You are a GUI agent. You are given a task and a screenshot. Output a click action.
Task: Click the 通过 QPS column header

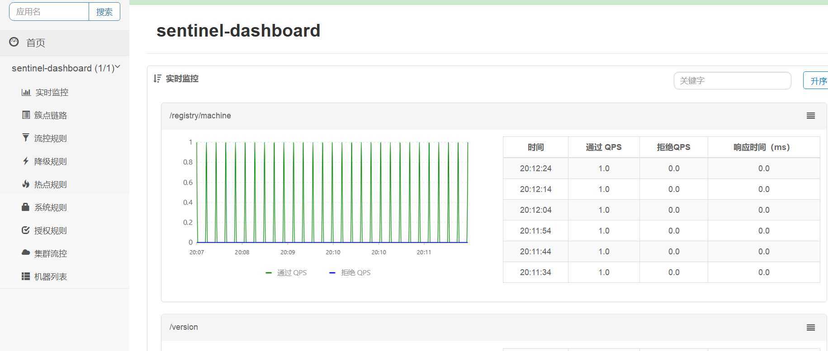tap(604, 147)
